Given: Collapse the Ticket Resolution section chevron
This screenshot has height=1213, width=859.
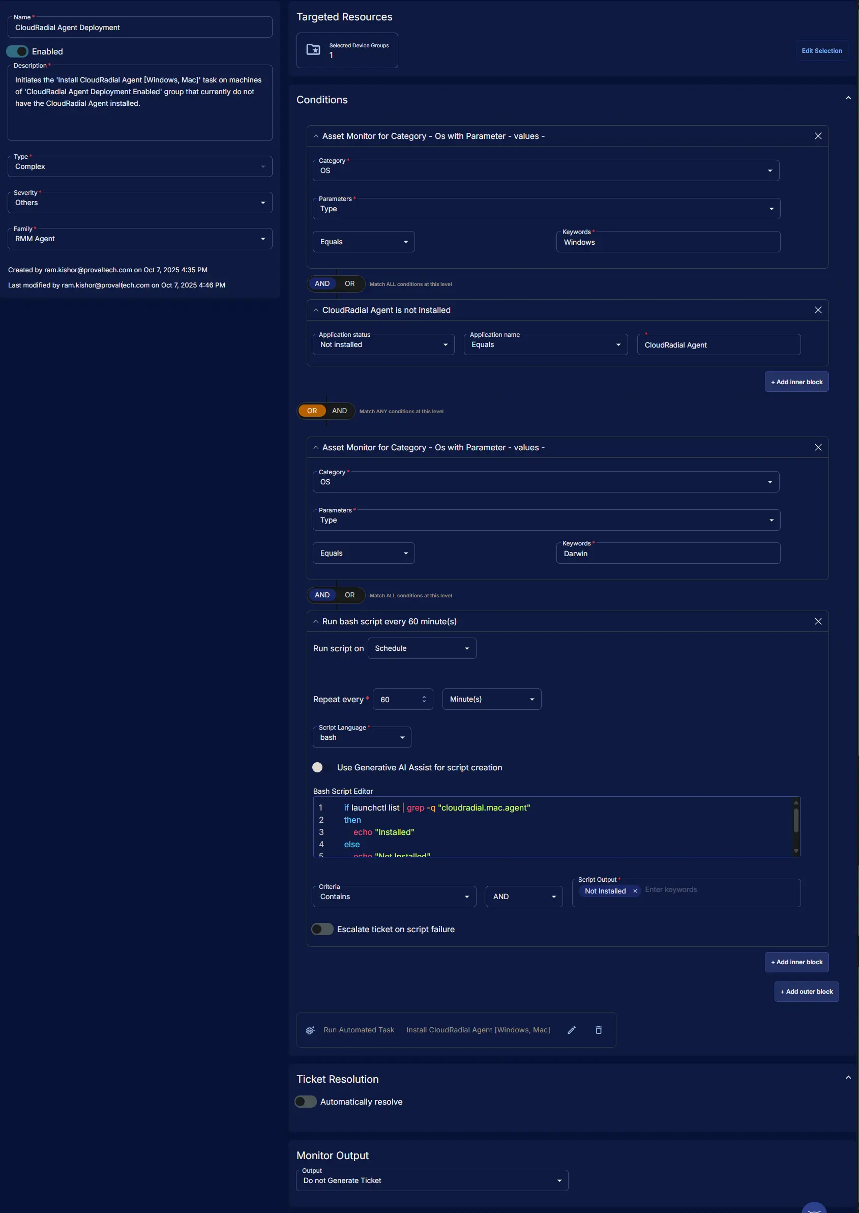Looking at the screenshot, I should click(848, 1077).
